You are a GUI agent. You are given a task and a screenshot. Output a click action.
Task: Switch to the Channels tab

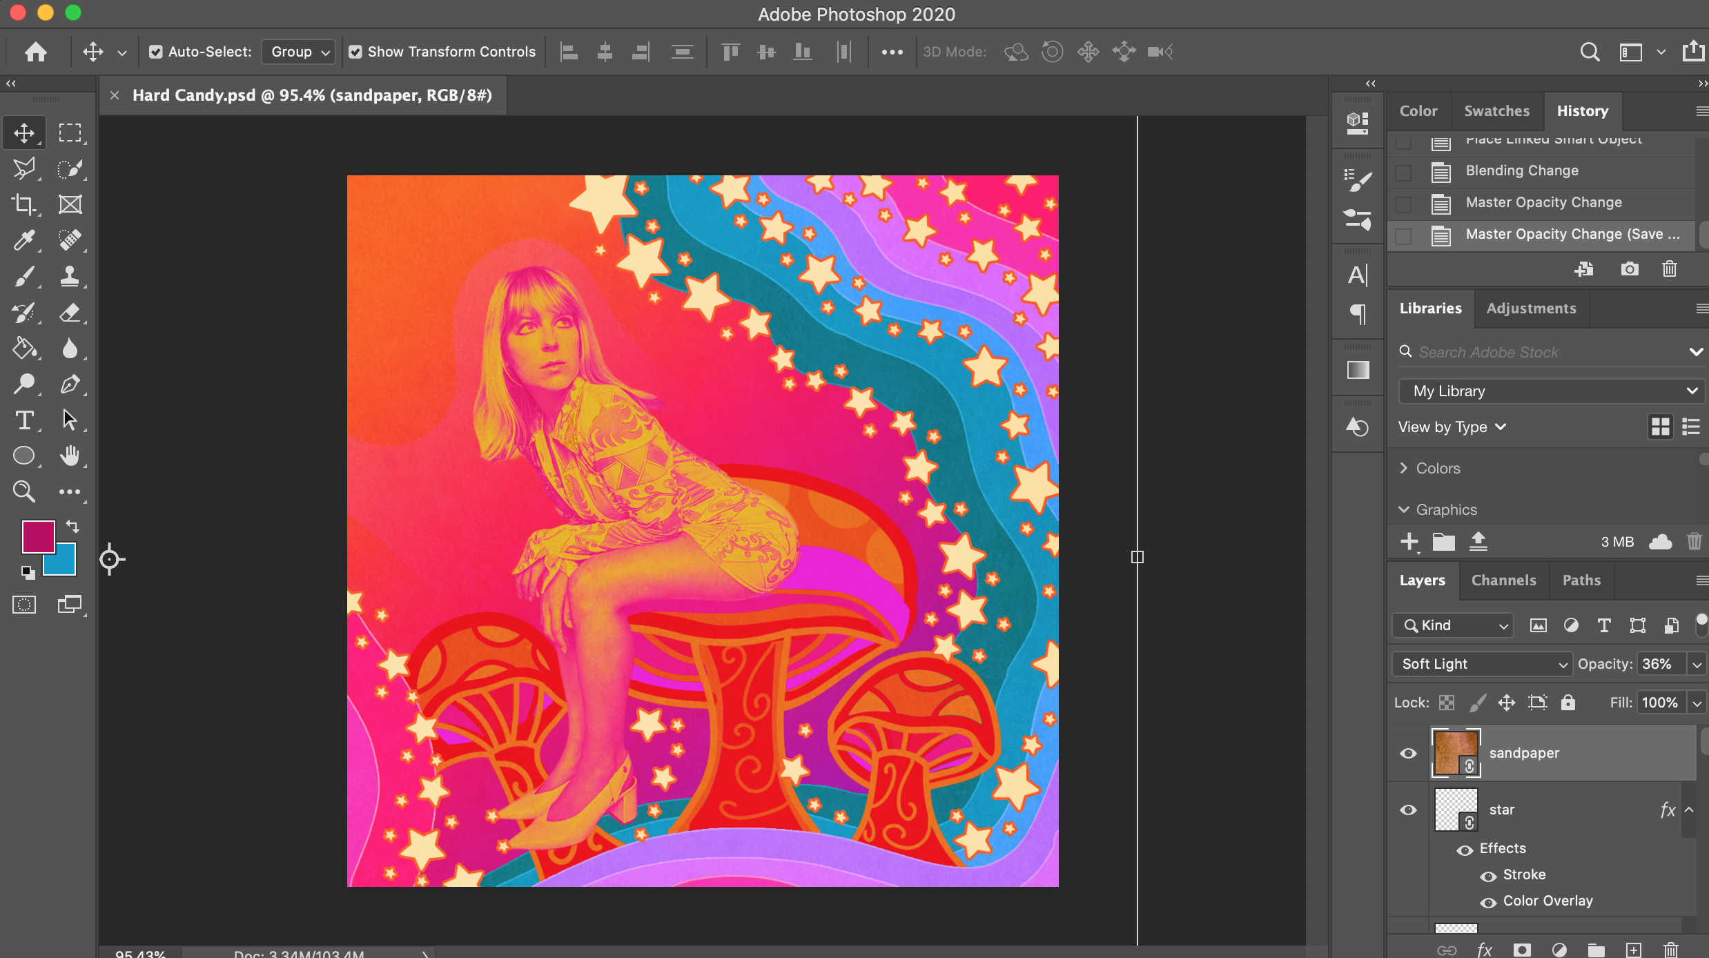pos(1503,580)
